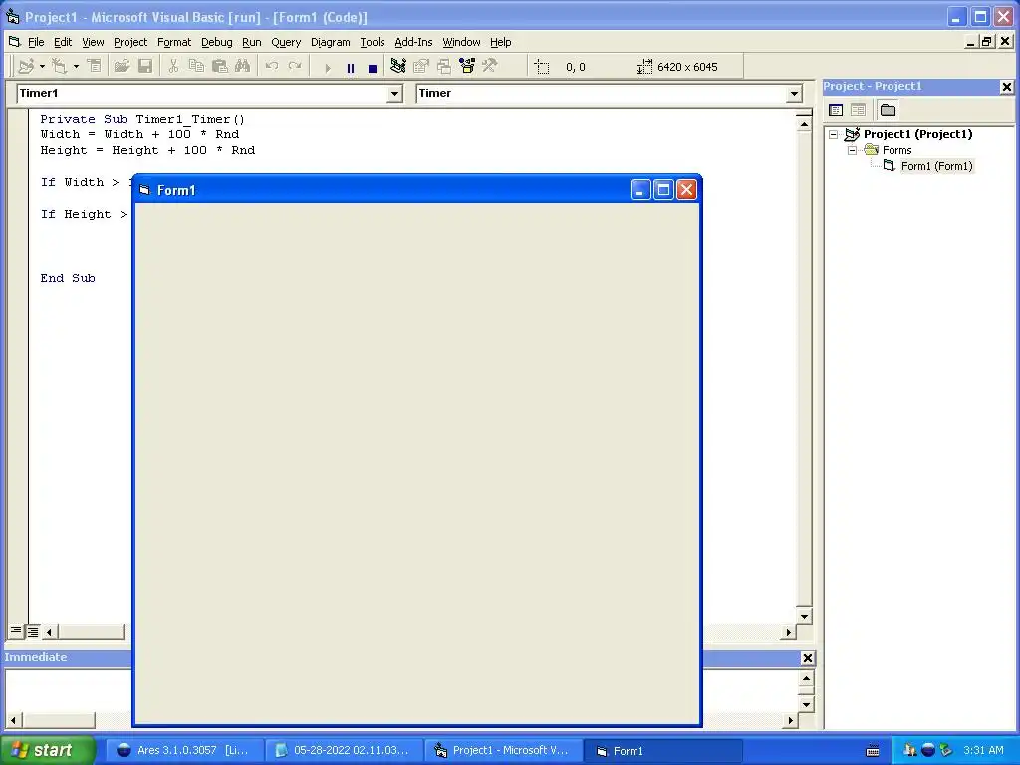Collapse the Project1 (Project1) tree node

(834, 134)
